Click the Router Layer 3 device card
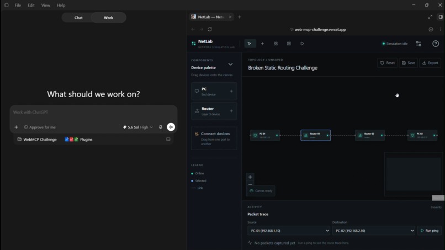445x250 pixels. [214, 111]
